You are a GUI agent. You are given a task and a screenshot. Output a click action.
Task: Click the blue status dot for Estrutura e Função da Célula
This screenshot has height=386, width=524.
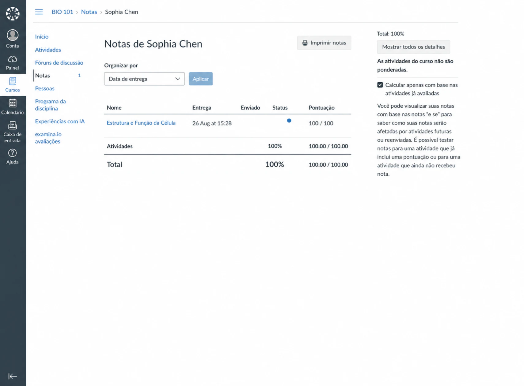(289, 121)
